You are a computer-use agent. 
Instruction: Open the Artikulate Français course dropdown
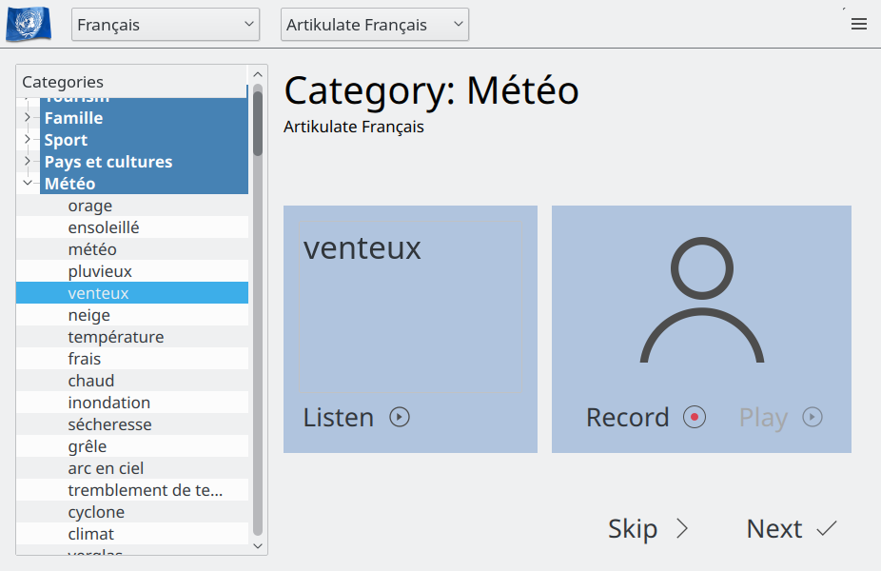pos(375,24)
